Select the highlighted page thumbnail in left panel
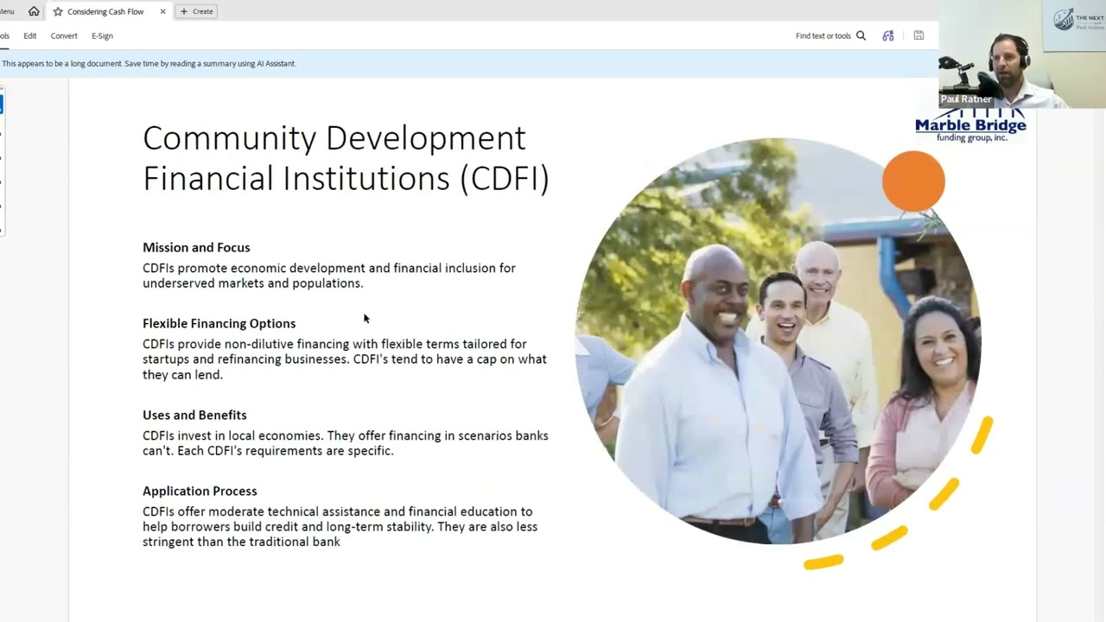 click(2, 104)
